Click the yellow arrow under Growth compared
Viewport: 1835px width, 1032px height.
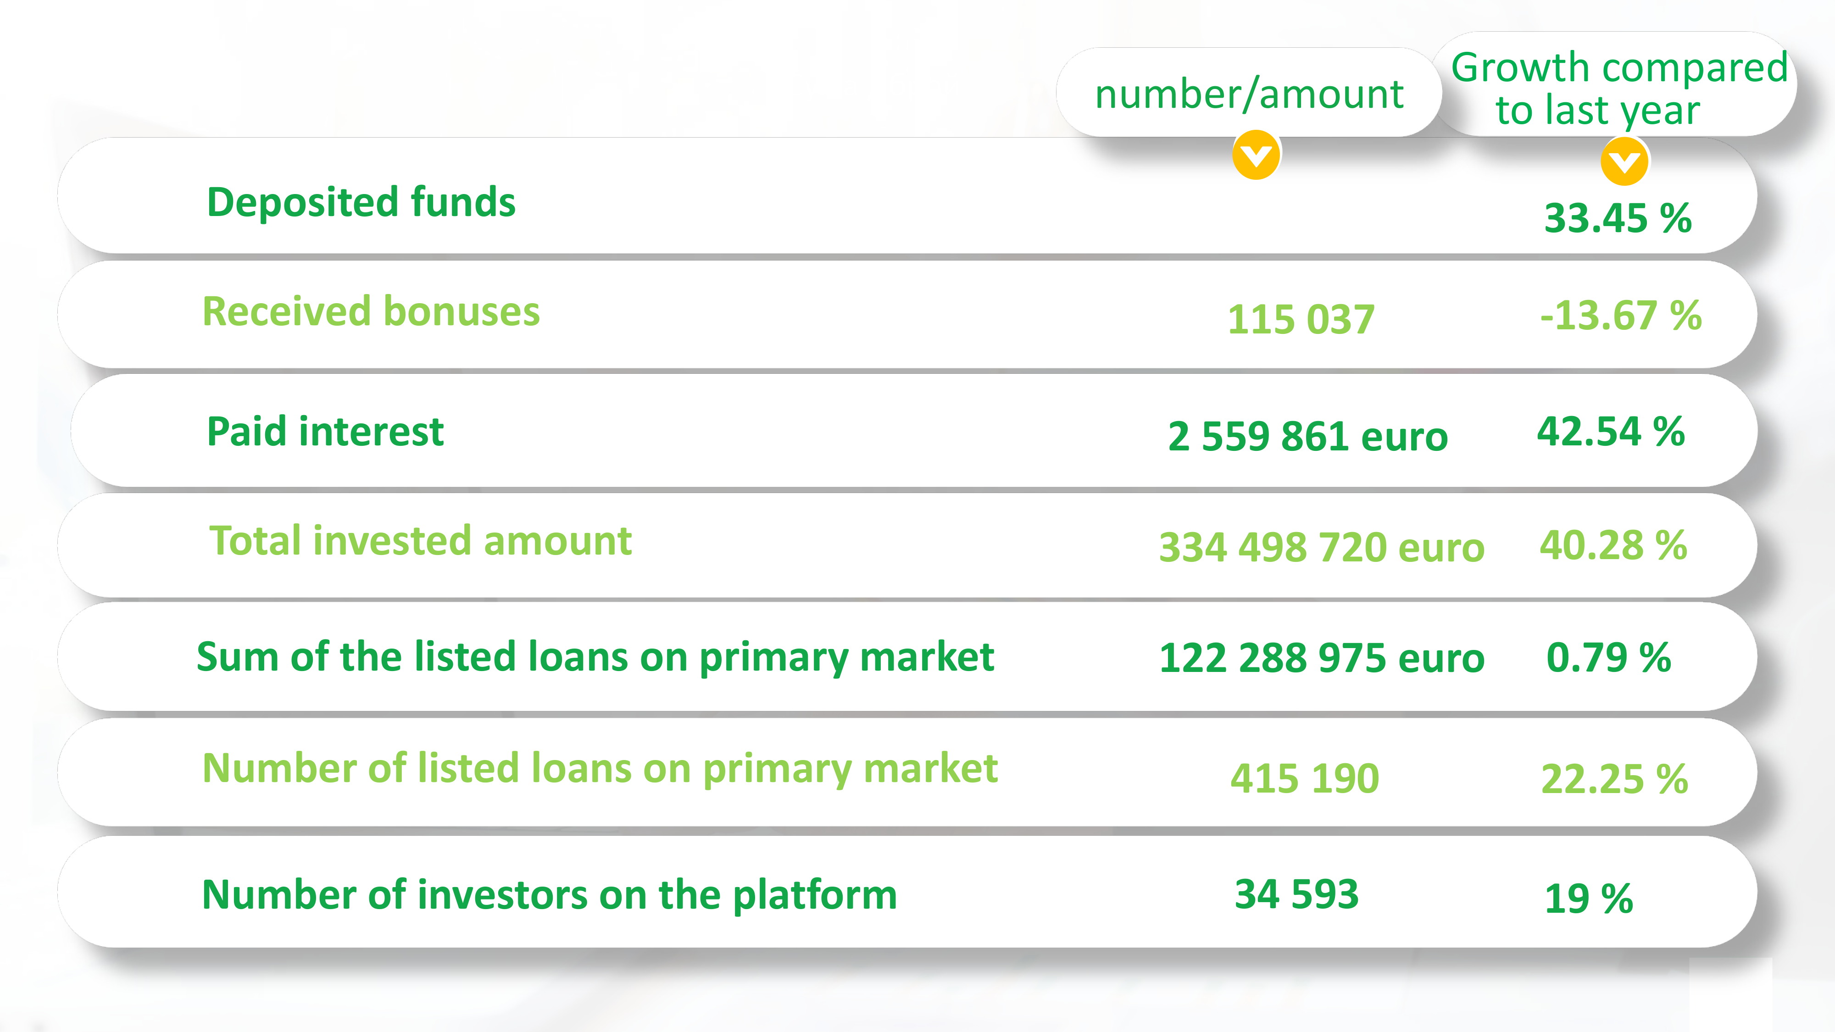coord(1624,161)
